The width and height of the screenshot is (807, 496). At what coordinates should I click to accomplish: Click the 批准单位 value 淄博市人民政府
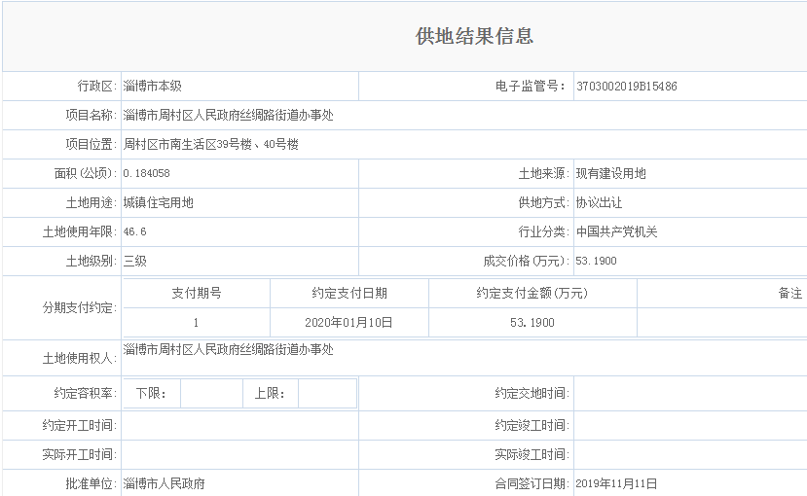165,483
